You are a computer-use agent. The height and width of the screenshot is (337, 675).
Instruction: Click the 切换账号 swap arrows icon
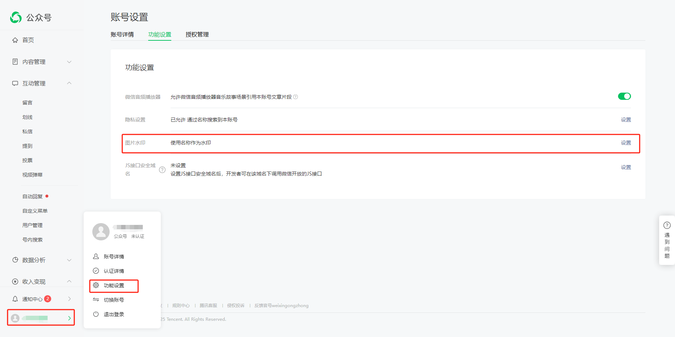(96, 300)
